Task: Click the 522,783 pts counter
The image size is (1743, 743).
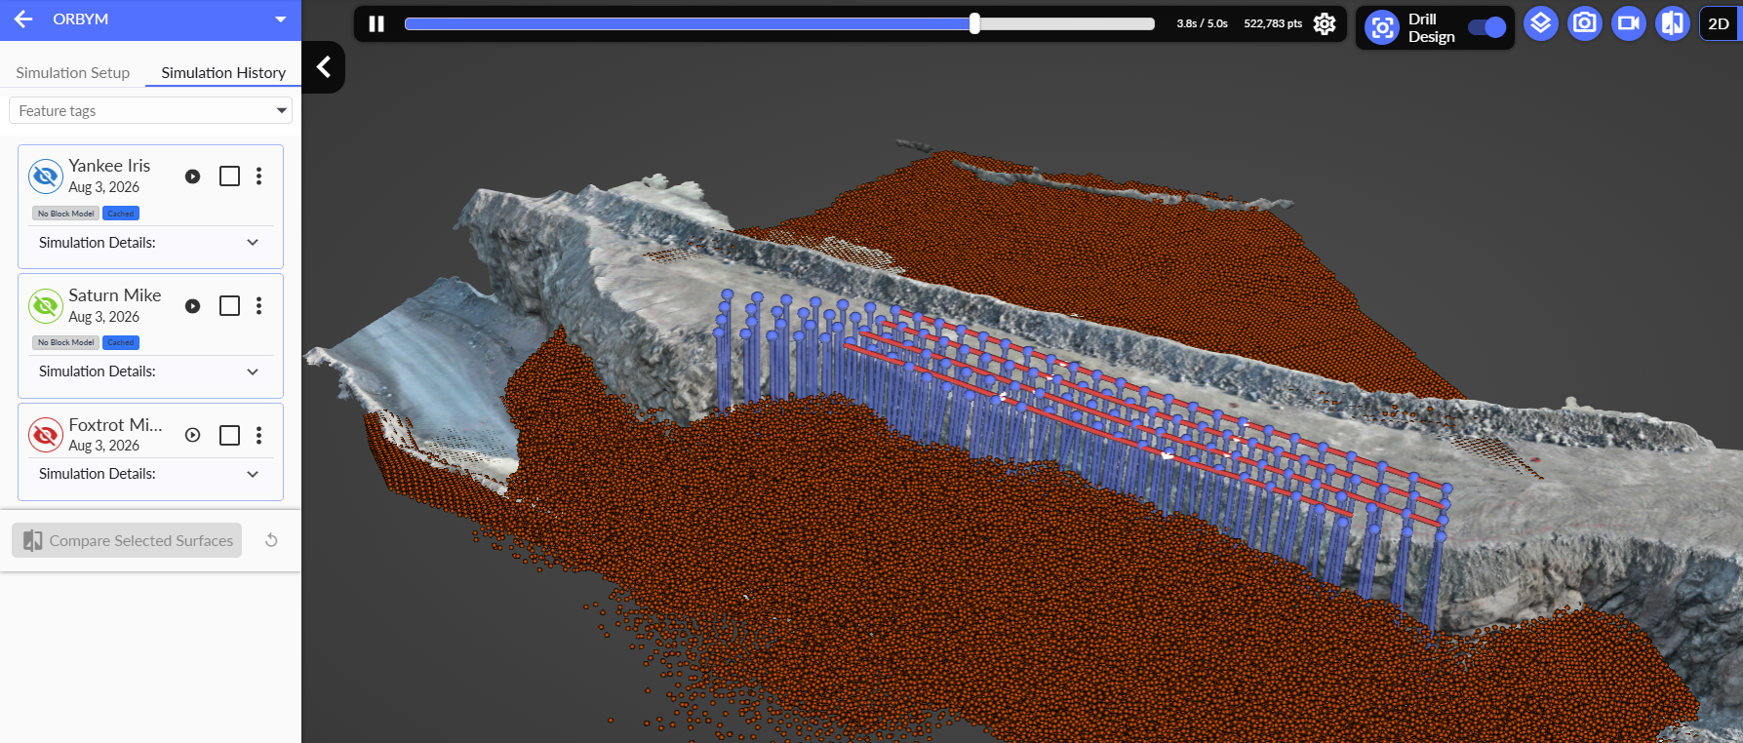Action: 1273,23
